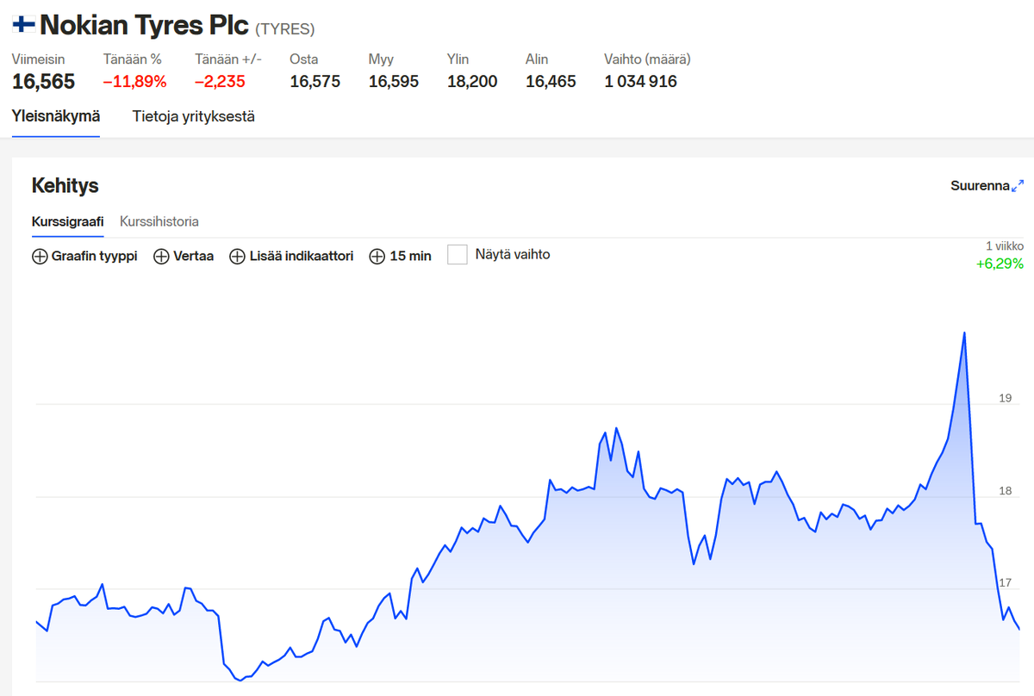Click the 17 price axis label
Image resolution: width=1034 pixels, height=696 pixels.
click(1005, 583)
